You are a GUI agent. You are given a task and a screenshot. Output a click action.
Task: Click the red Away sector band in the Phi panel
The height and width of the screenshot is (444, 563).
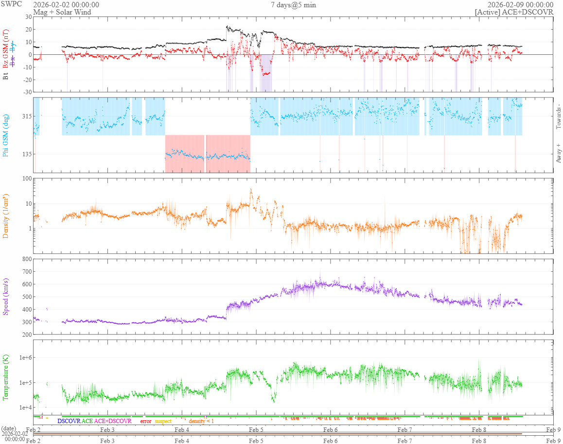(208, 154)
